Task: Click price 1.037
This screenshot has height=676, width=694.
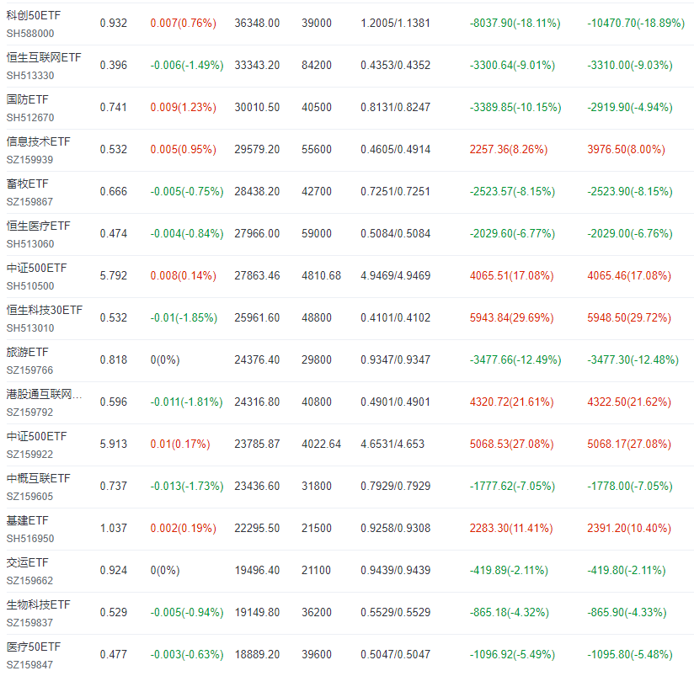Action: pos(114,528)
